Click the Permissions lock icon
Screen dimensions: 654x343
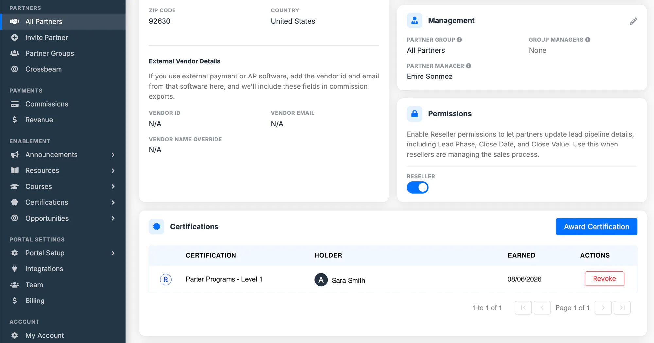point(415,113)
